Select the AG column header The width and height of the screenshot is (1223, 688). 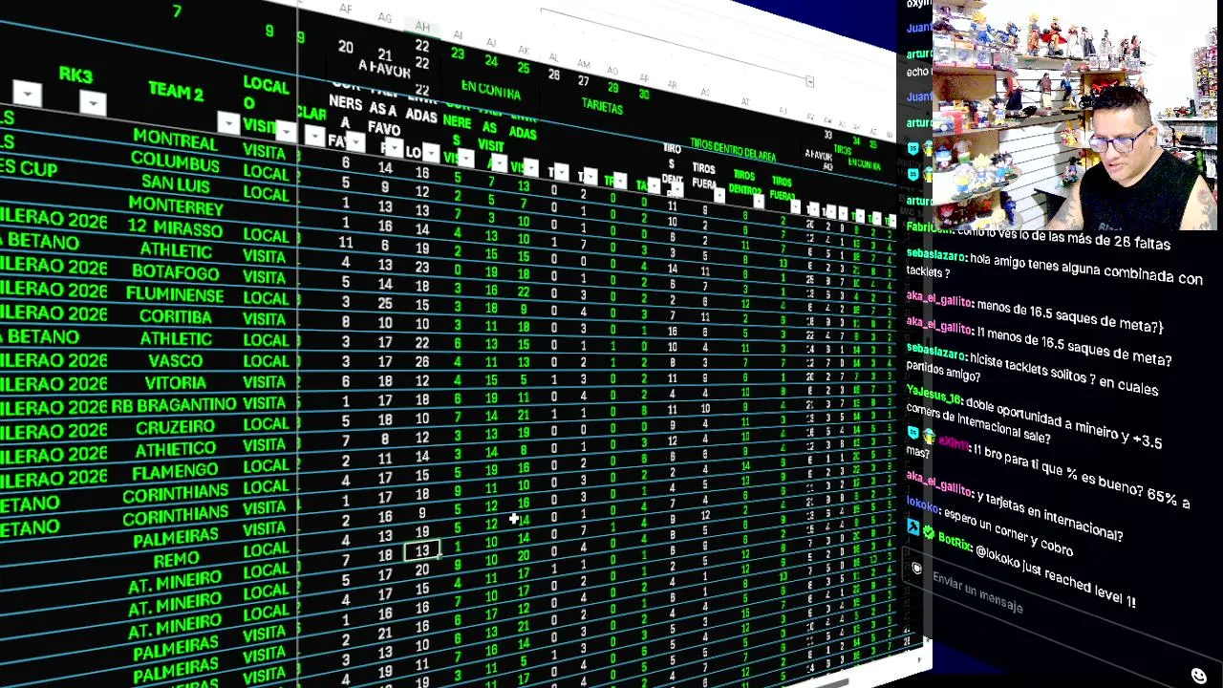[385, 18]
